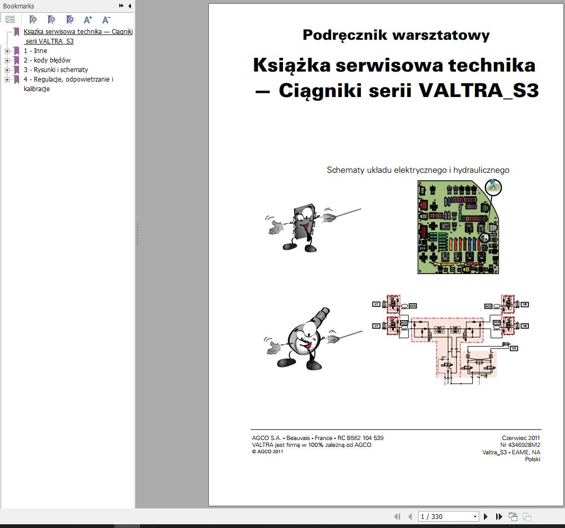This screenshot has height=528, width=565.
Task: Click the delete bookmark icon
Action: click(x=33, y=20)
